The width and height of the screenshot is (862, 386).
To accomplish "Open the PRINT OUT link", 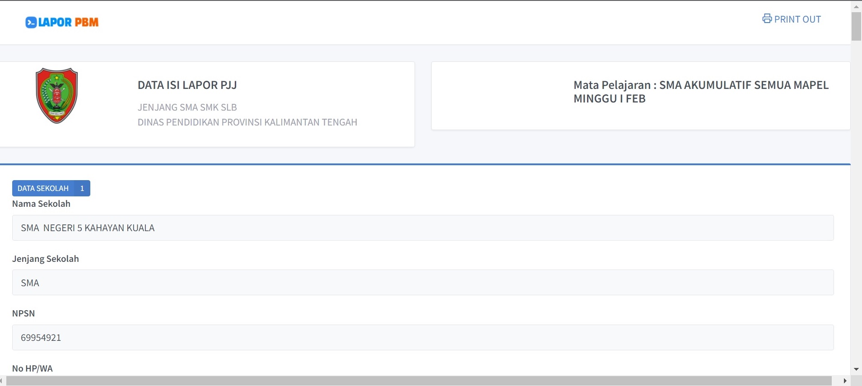I will (797, 19).
